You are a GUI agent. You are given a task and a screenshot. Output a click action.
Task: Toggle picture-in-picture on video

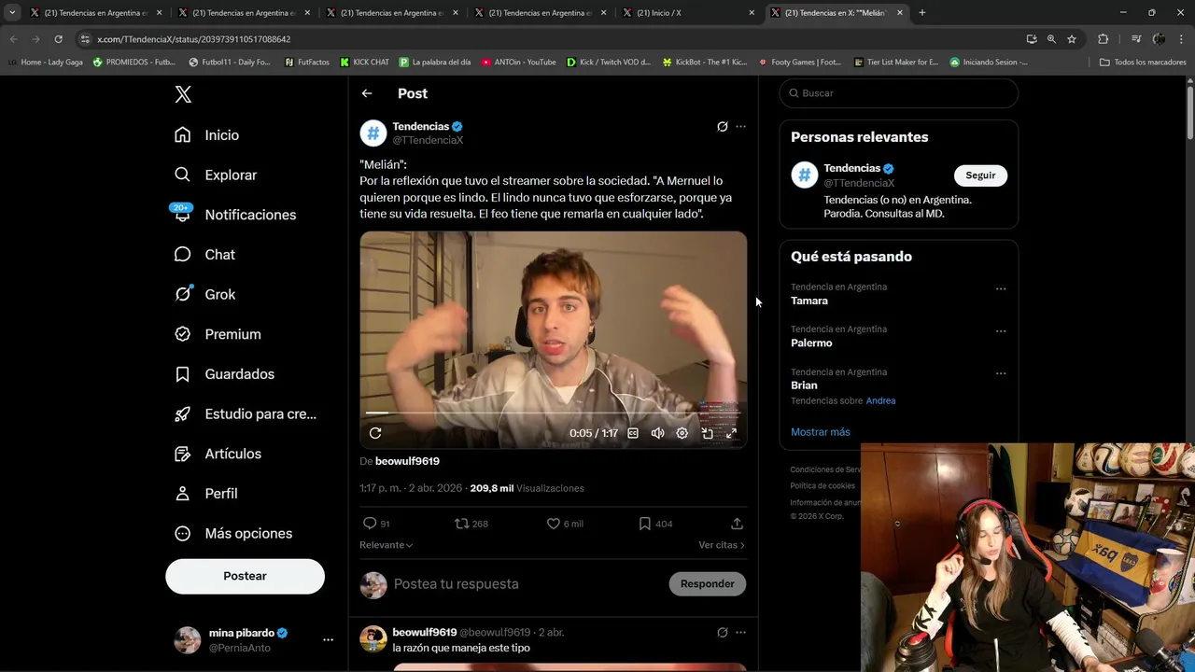[x=707, y=433]
